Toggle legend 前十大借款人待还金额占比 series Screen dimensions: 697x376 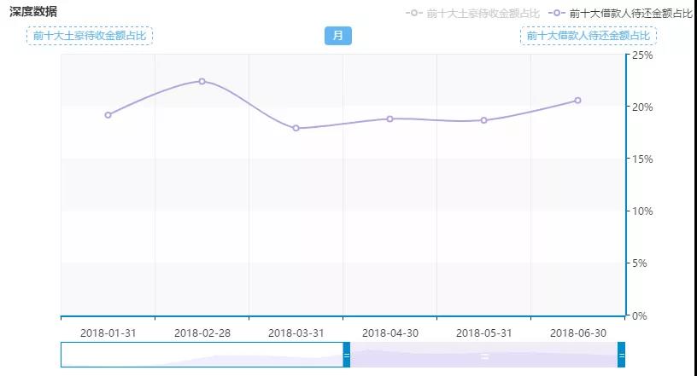tap(620, 14)
